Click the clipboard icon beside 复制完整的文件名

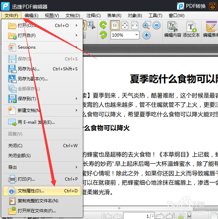pyautogui.click(x=12, y=201)
